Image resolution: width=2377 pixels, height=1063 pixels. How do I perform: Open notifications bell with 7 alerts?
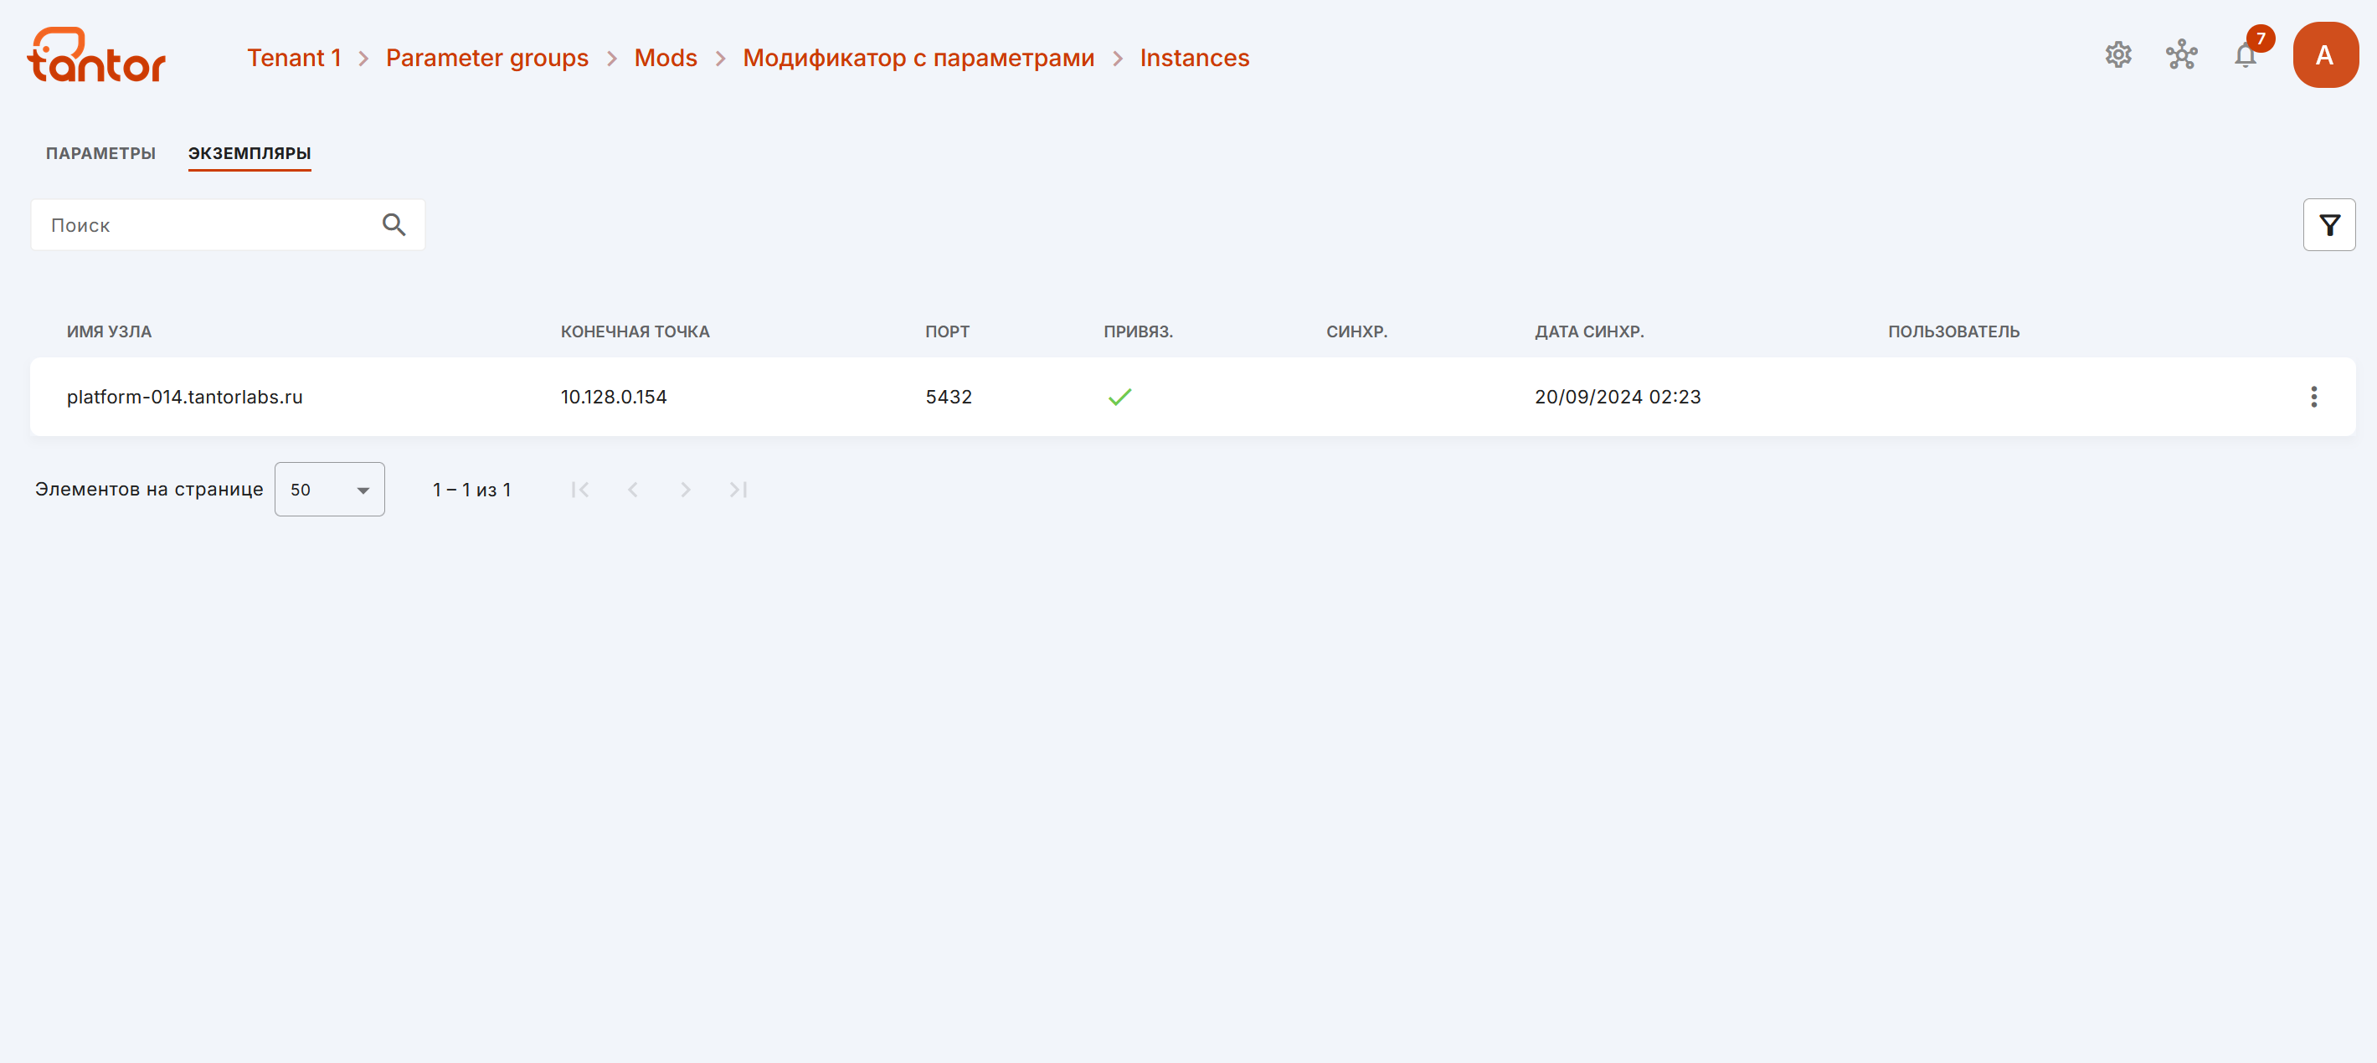click(x=2248, y=54)
